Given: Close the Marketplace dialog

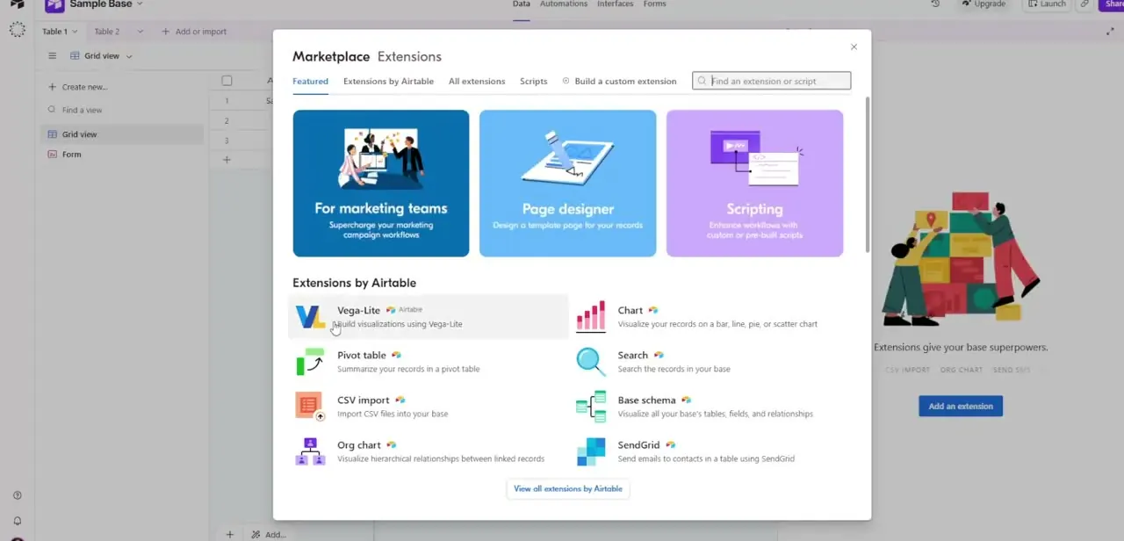Looking at the screenshot, I should point(854,47).
